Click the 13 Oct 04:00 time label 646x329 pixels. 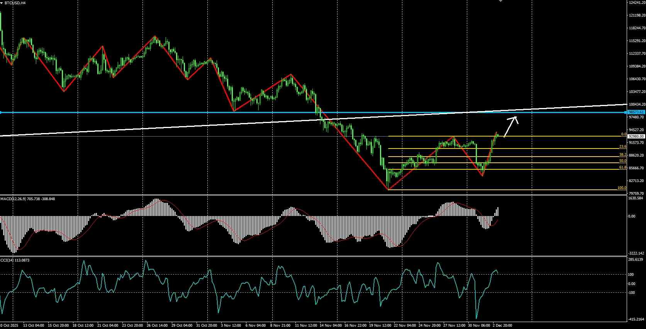(x=34, y=326)
